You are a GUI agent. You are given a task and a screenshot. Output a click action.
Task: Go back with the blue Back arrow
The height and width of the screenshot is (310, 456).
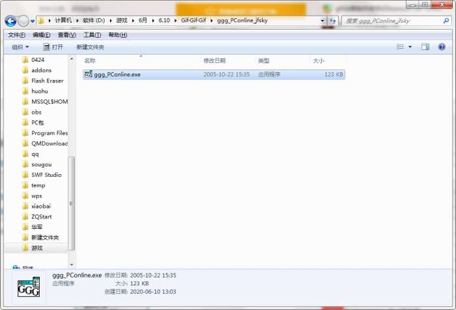11,21
